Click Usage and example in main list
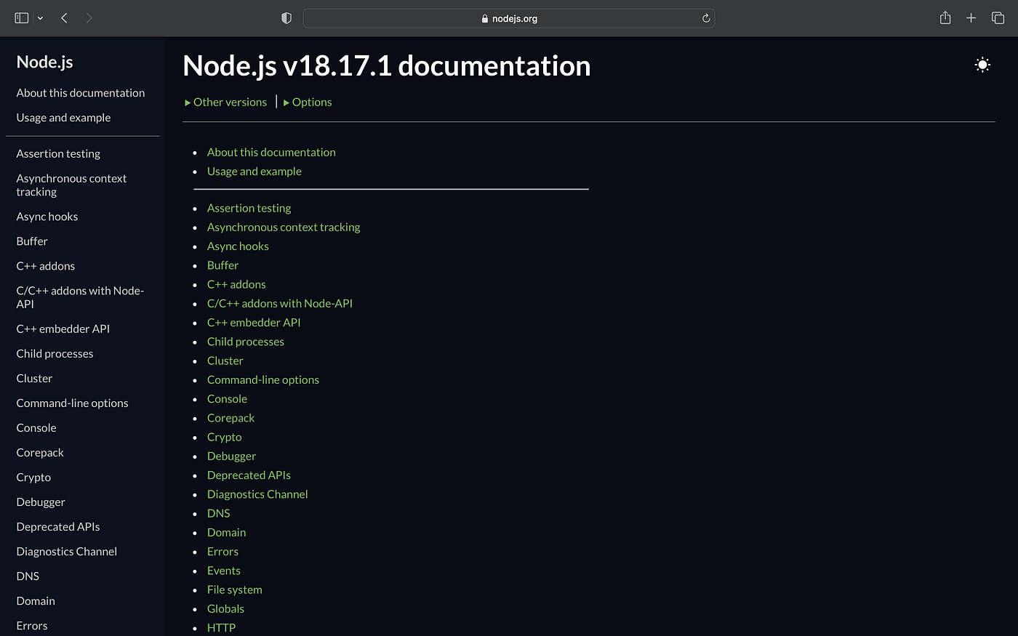Image resolution: width=1018 pixels, height=636 pixels. (254, 172)
